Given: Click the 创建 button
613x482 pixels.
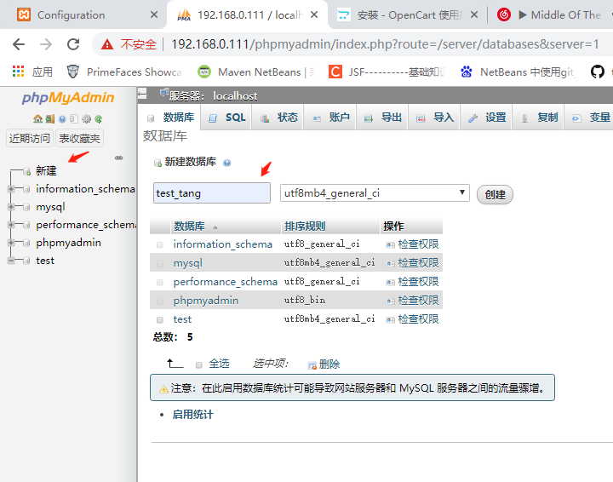Looking at the screenshot, I should click(495, 194).
